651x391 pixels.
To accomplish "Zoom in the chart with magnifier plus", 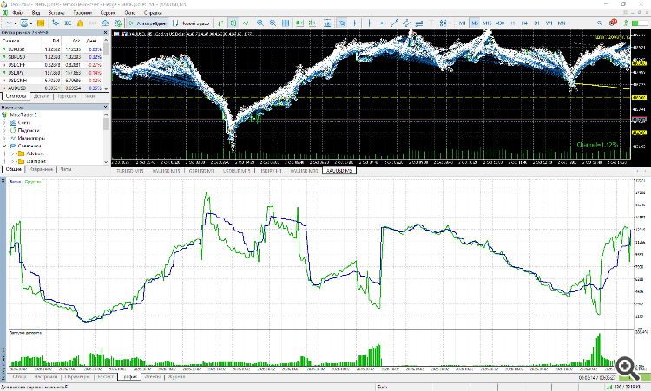I will 260,23.
